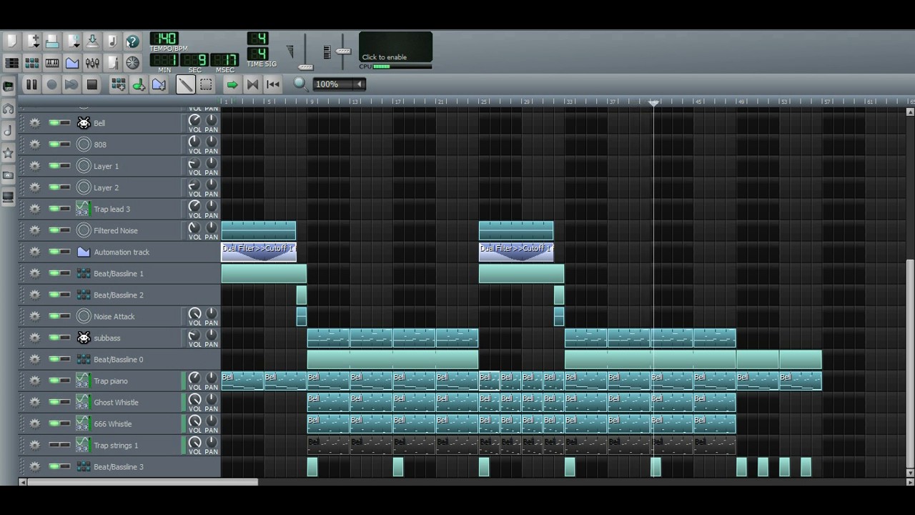The width and height of the screenshot is (915, 515).
Task: Change after-stop playhead behaviour
Action: (272, 84)
